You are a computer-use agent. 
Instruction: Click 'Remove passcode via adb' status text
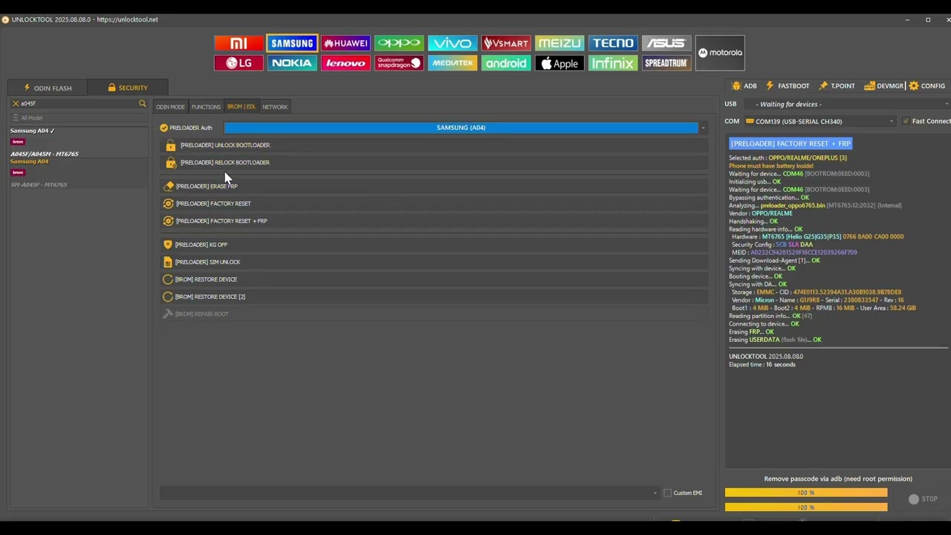click(x=838, y=479)
